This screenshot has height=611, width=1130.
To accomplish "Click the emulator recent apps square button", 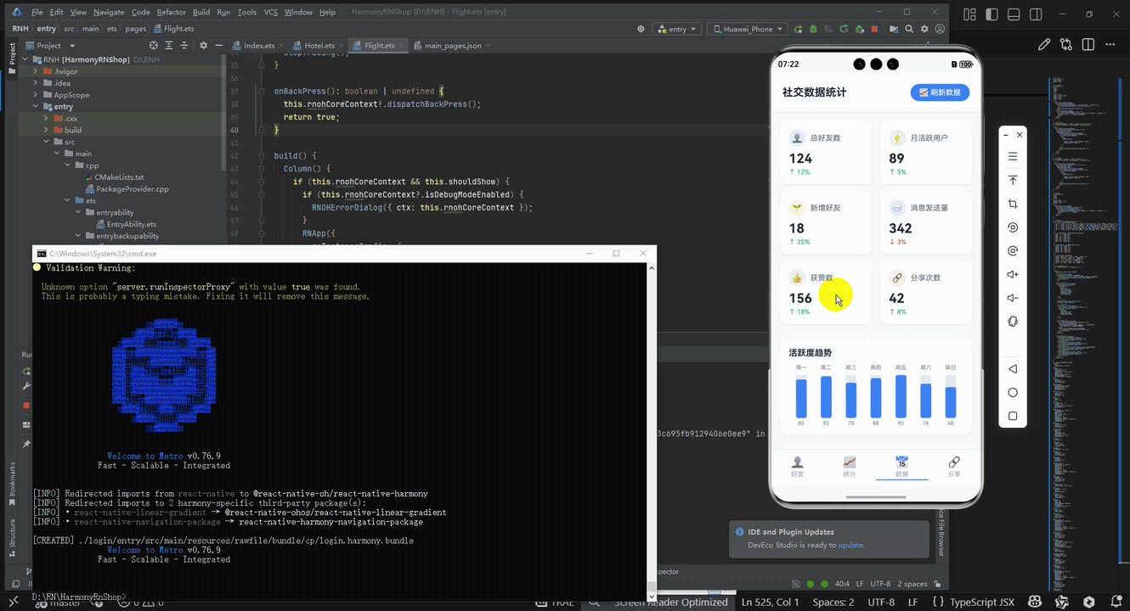I will [1013, 416].
